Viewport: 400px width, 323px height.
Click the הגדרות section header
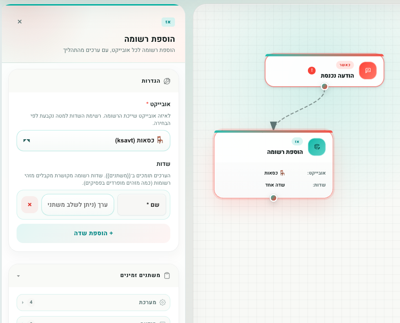[93, 81]
